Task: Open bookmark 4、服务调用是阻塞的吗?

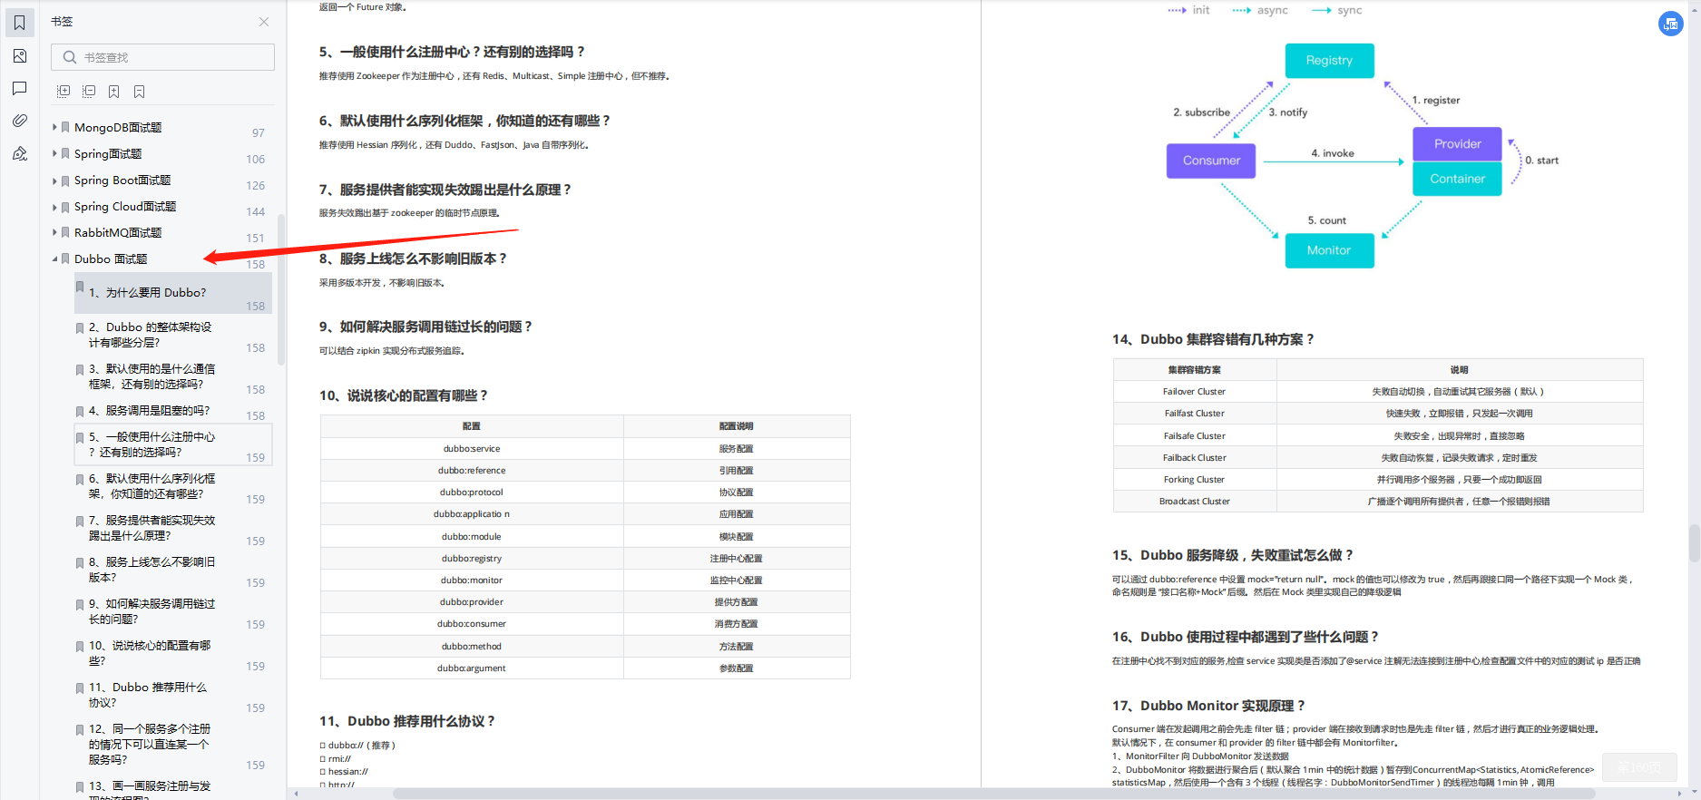Action: (149, 411)
